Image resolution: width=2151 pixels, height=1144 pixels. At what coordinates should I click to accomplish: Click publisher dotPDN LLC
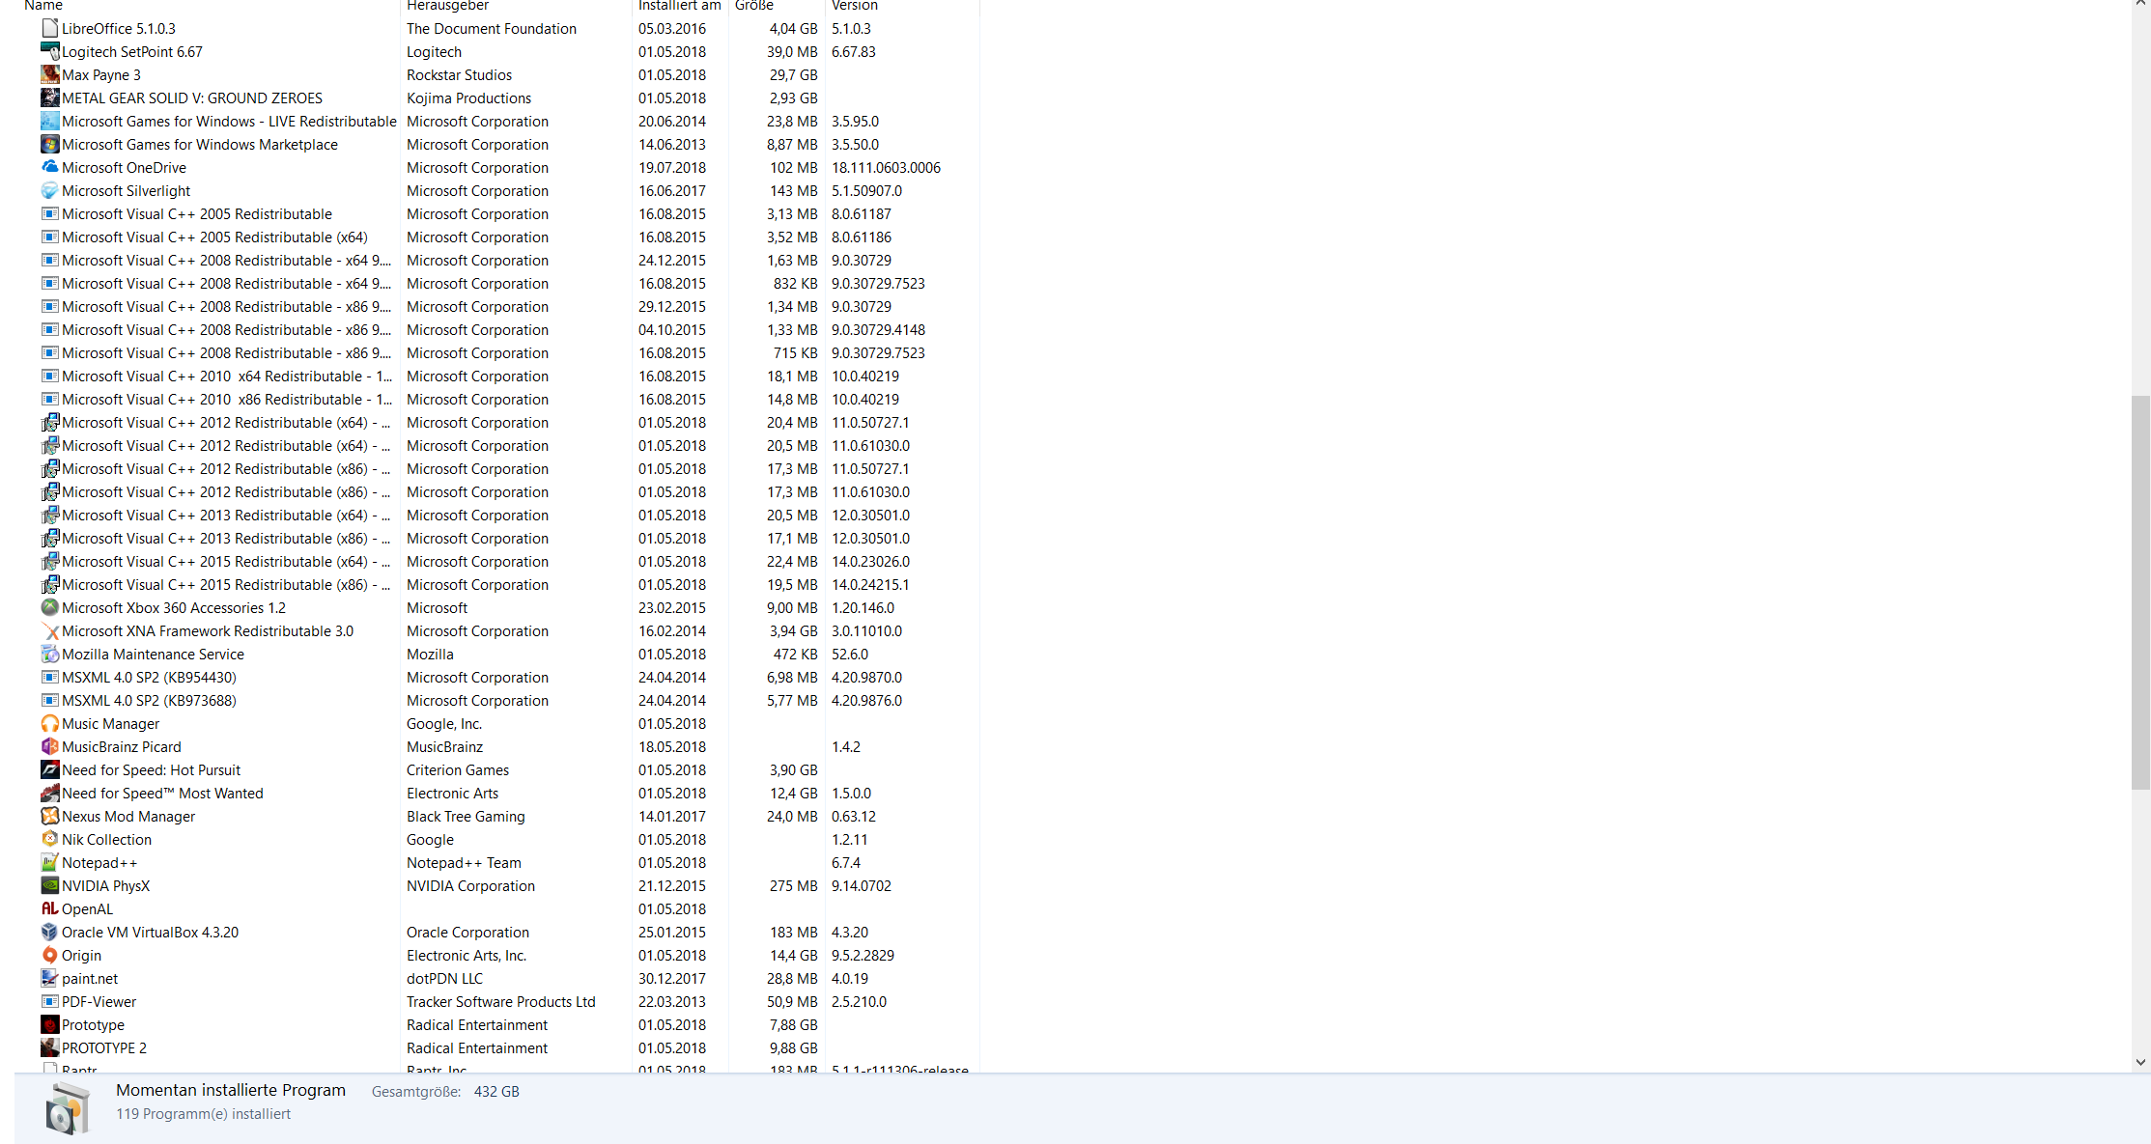click(444, 978)
